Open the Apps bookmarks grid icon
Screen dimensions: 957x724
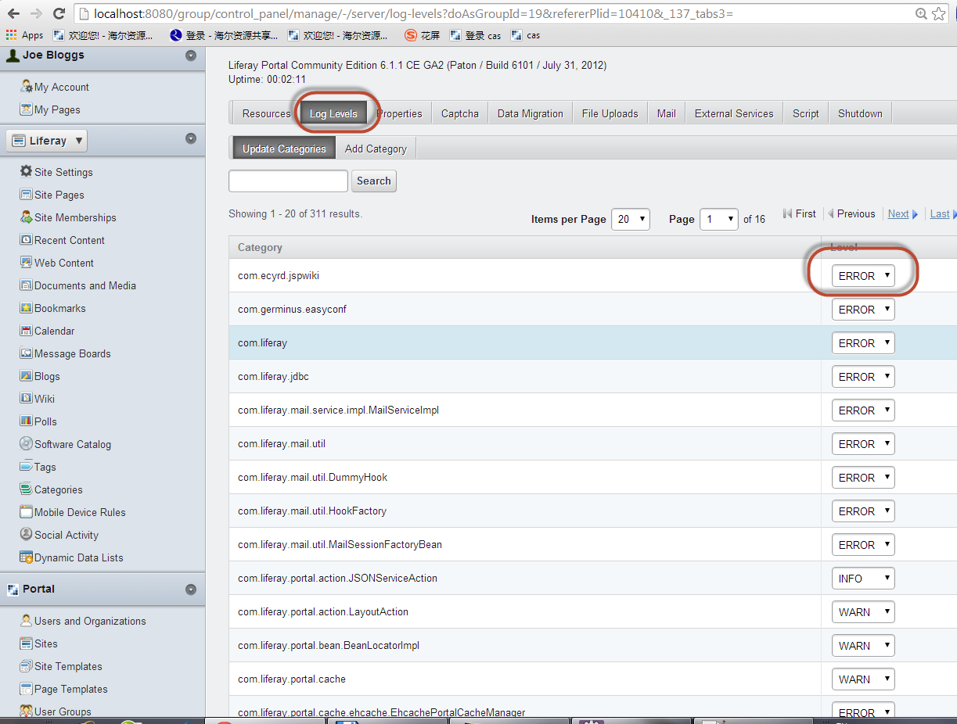(11, 34)
